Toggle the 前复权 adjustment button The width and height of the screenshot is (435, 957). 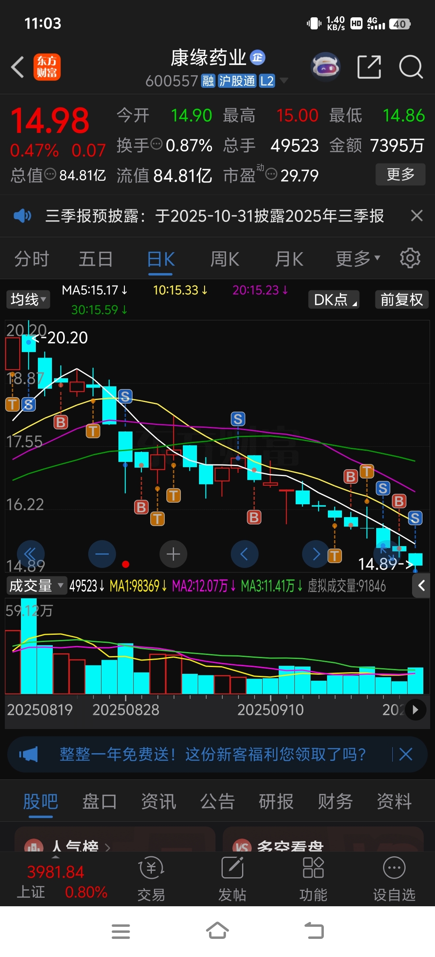[x=402, y=300]
